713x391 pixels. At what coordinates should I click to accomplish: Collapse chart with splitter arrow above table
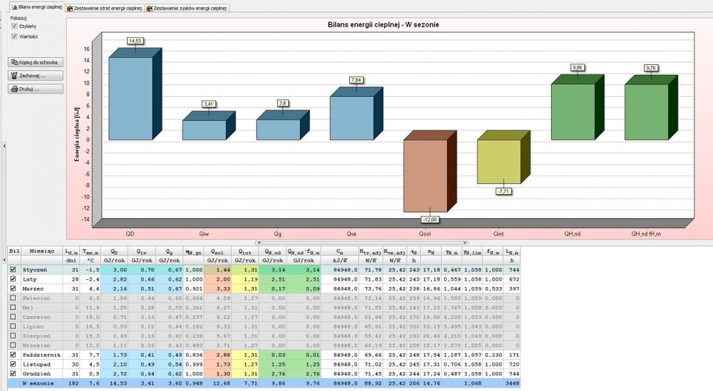(388, 243)
